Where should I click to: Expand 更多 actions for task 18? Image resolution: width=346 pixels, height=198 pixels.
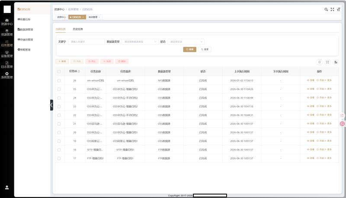click(328, 150)
